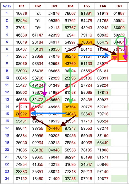Click day number 10 in Ngày column
Image resolution: width=129 pixels, height=184 pixels.
click(7, 78)
